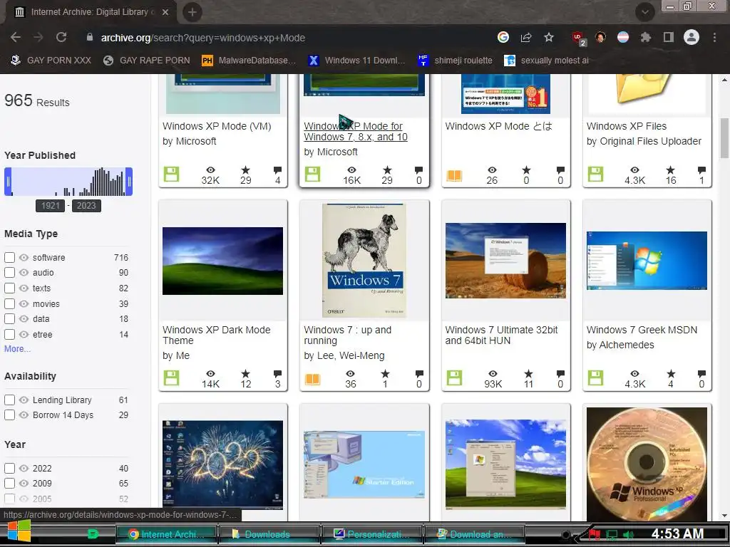Viewport: 730px width, 547px height.
Task: Click the eye icon beside audio
Action: (x=24, y=272)
